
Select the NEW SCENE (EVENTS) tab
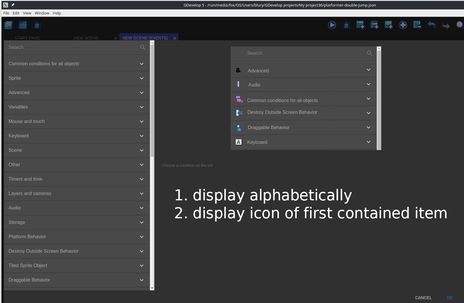[x=145, y=38]
